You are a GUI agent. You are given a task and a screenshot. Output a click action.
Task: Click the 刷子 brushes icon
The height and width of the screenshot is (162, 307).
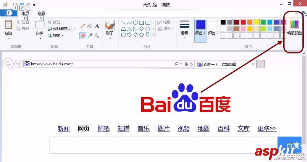(110, 25)
